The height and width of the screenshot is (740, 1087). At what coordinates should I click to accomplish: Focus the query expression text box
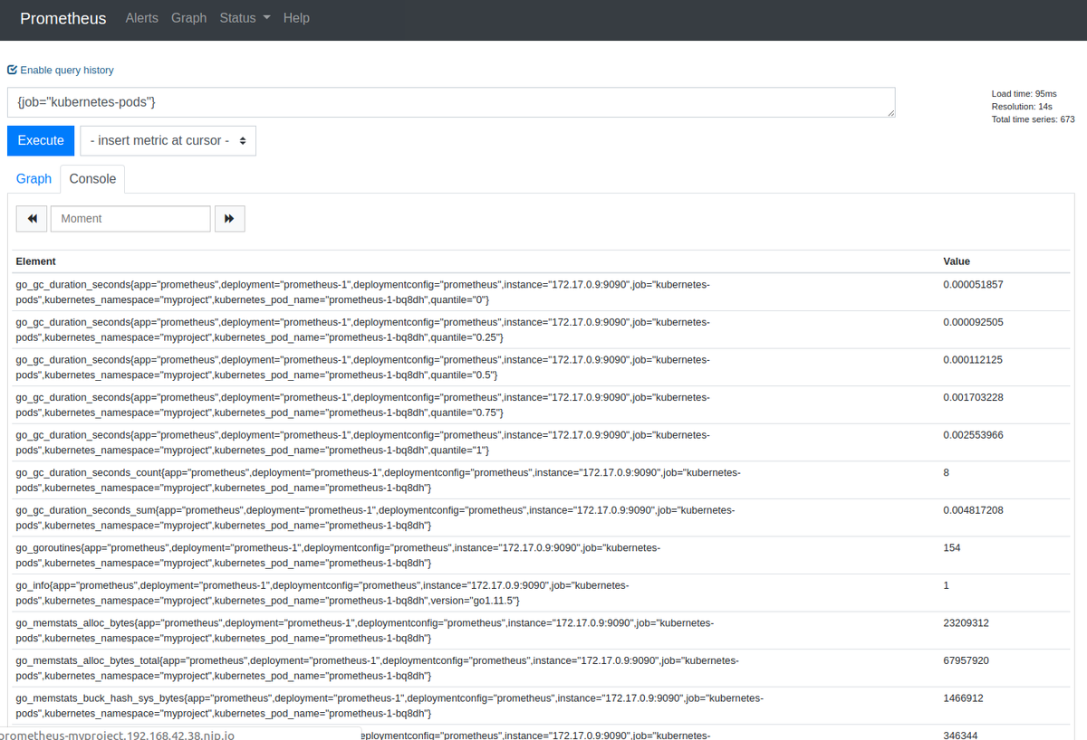click(x=451, y=102)
